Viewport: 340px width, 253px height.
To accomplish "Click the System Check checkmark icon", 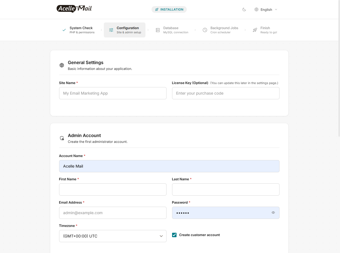I will pos(64,30).
